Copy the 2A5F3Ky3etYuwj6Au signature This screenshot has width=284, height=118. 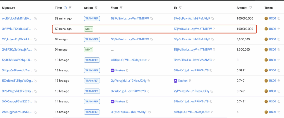(x=35, y=50)
